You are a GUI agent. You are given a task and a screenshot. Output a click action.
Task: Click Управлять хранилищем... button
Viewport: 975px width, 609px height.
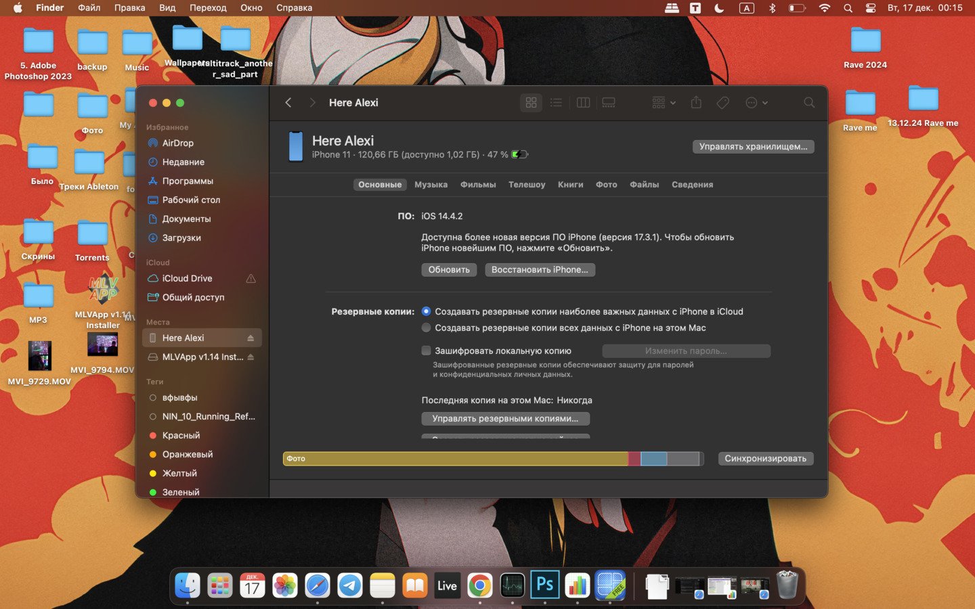tap(753, 147)
